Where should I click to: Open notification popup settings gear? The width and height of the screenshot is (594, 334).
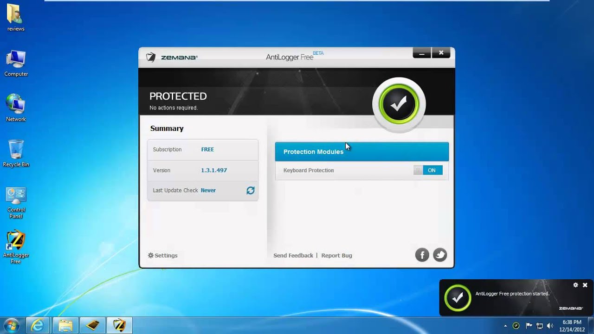(575, 285)
